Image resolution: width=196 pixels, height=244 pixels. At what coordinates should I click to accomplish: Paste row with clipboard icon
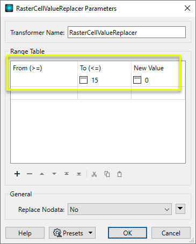[x=119, y=174]
